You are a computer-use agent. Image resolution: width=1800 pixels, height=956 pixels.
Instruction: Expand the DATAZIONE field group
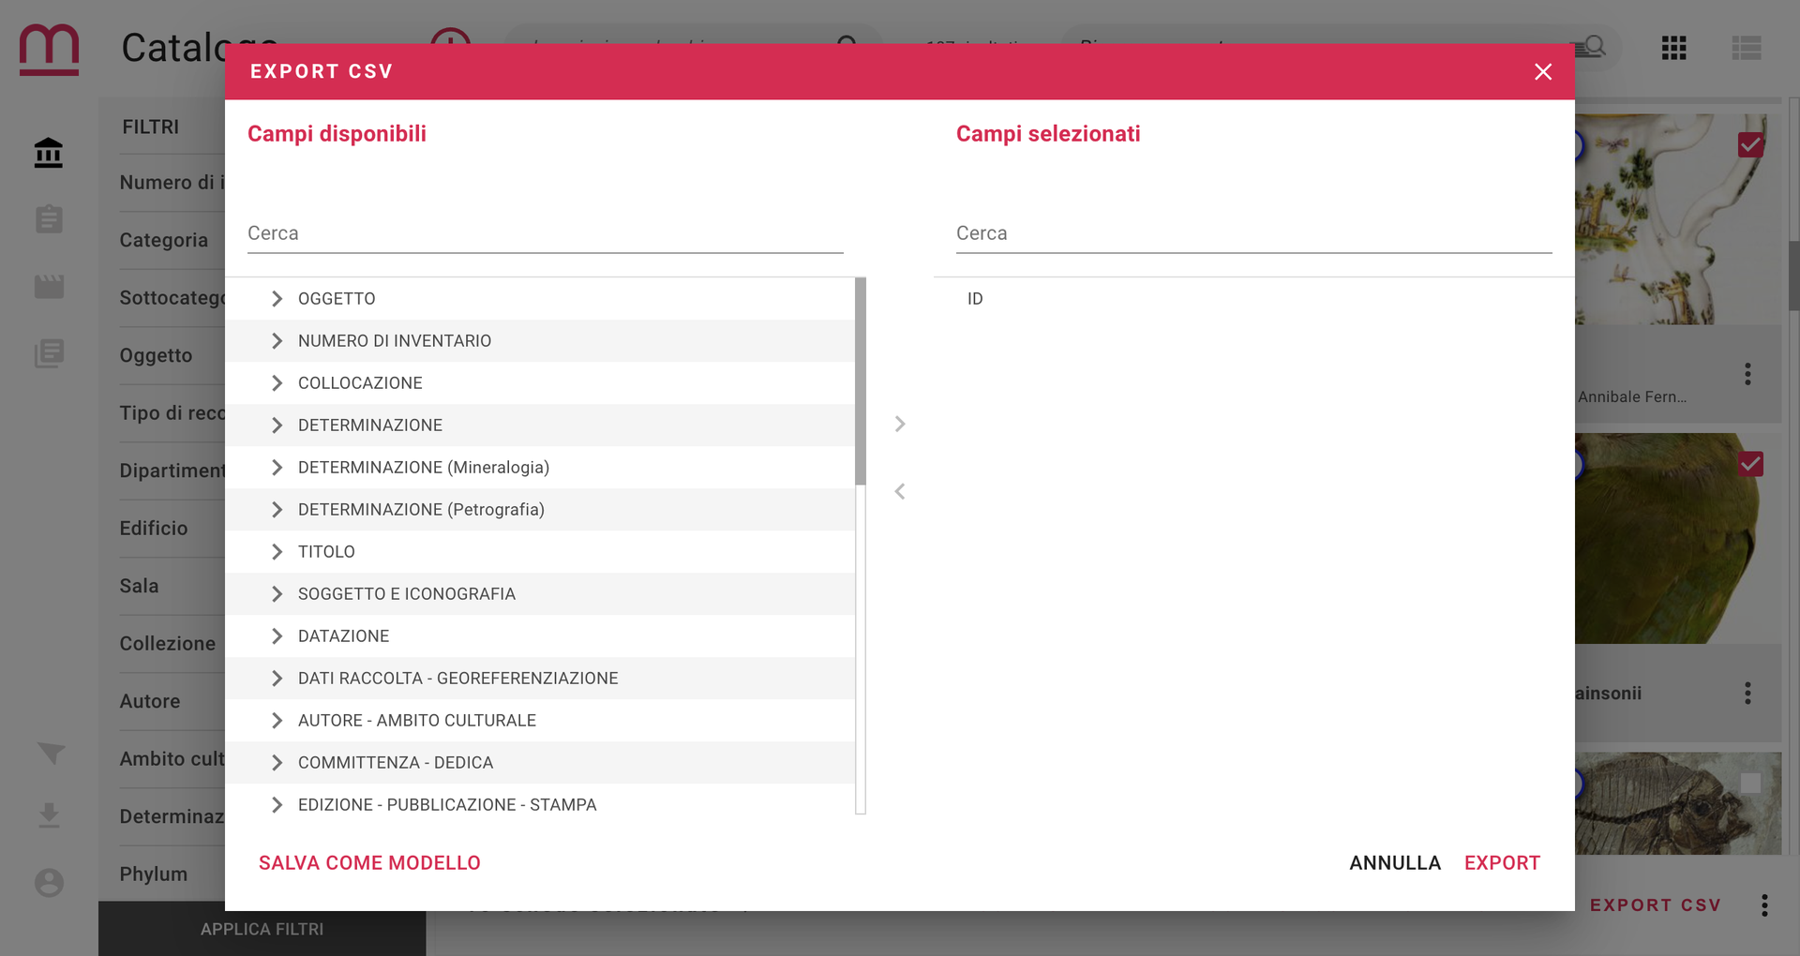pos(277,636)
